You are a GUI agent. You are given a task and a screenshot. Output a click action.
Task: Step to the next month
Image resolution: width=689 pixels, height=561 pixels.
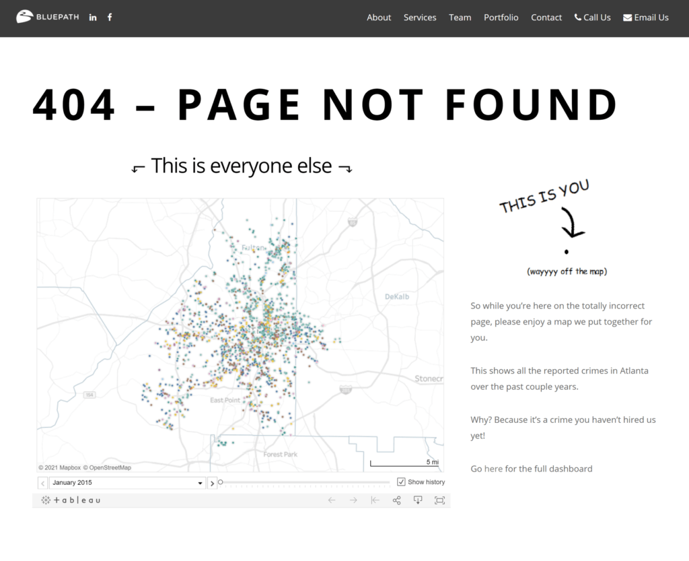tap(213, 483)
